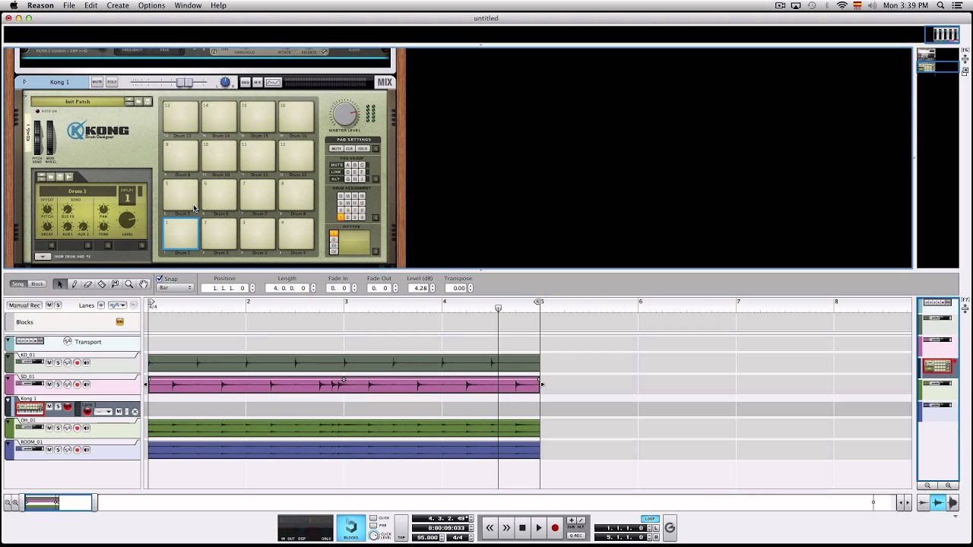The height and width of the screenshot is (547, 973).
Task: Enable record on the OH_01 track
Action: pyautogui.click(x=77, y=428)
